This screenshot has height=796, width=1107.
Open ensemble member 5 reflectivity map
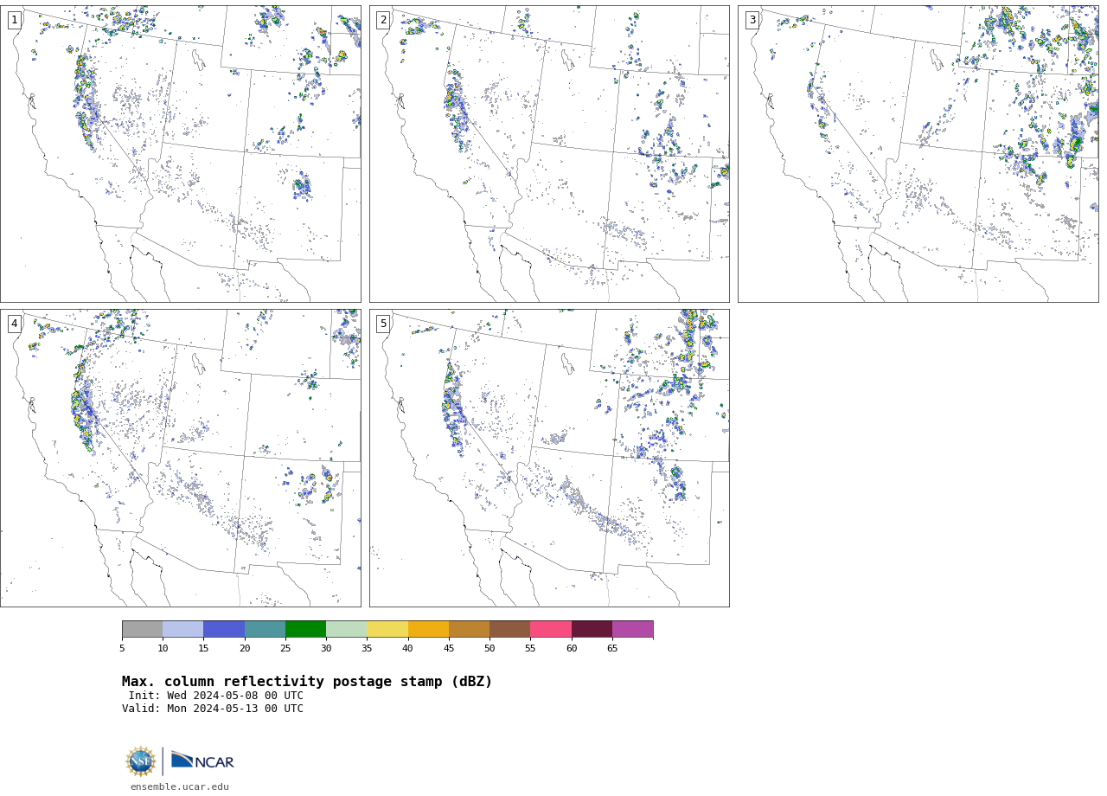549,458
